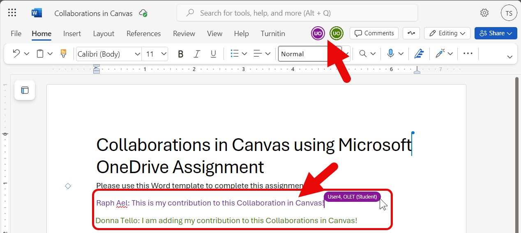
Task: Expand the Find options arrow
Action: coord(373,54)
